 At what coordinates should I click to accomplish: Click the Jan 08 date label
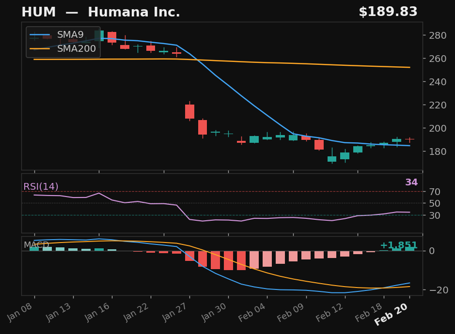coord(19,313)
